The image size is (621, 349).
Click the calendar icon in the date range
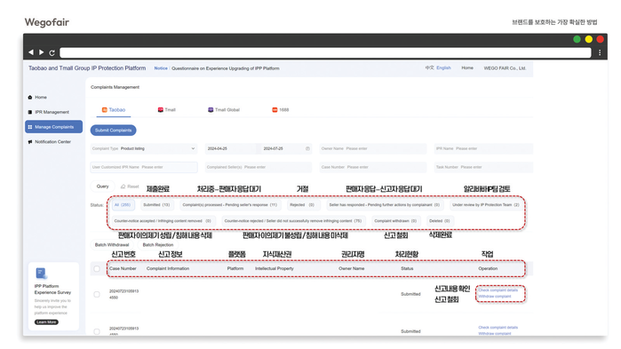pos(307,149)
